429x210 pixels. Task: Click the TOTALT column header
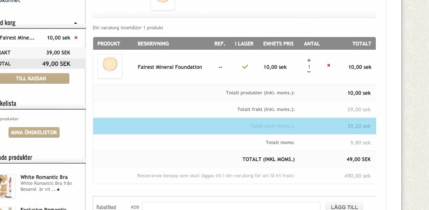point(362,43)
